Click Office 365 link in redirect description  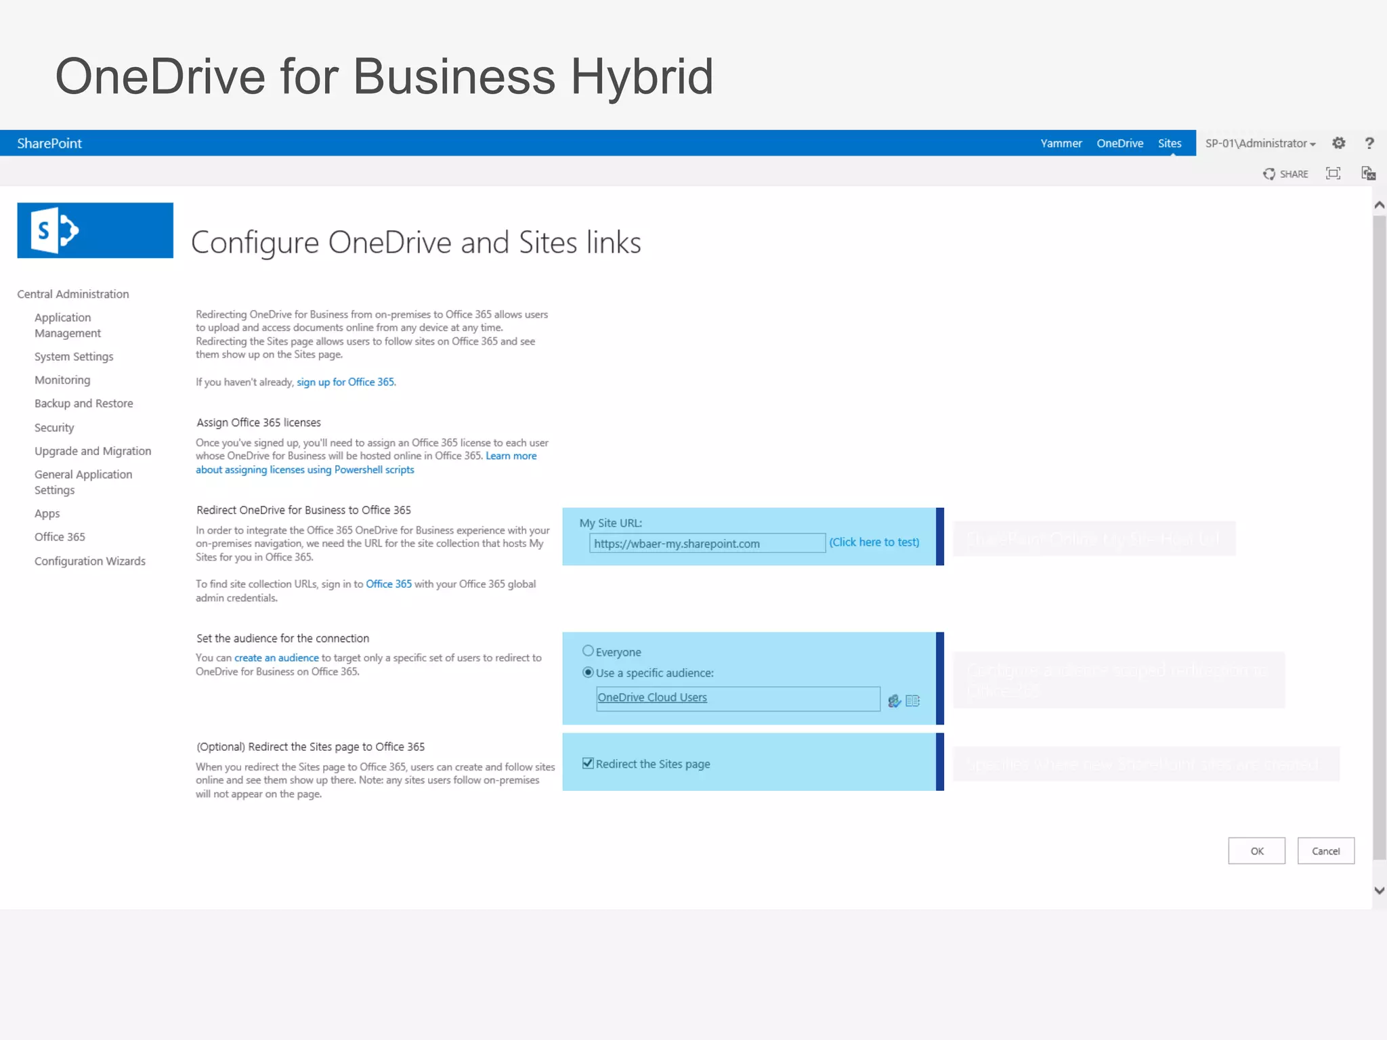[x=389, y=584]
